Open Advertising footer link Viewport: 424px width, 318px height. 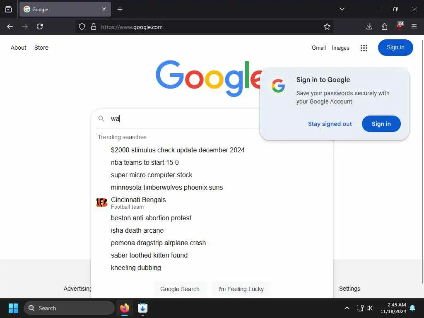[77, 289]
